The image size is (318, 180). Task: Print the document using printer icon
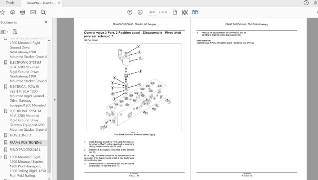tap(23, 12)
